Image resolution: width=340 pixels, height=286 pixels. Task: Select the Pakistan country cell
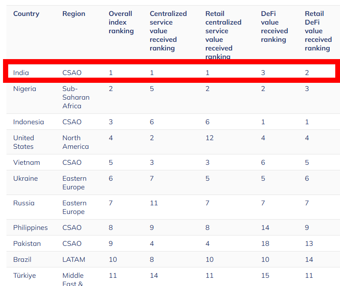pyautogui.click(x=27, y=243)
